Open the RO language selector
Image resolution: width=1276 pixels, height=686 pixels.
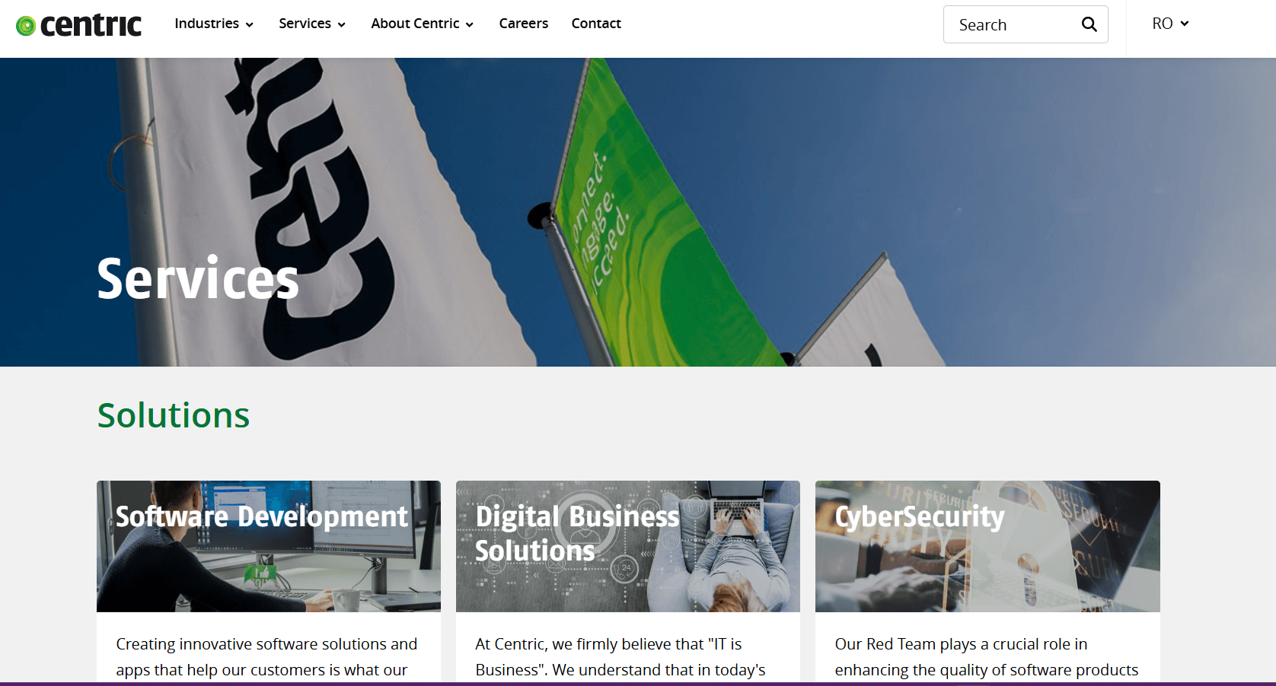[1170, 24]
